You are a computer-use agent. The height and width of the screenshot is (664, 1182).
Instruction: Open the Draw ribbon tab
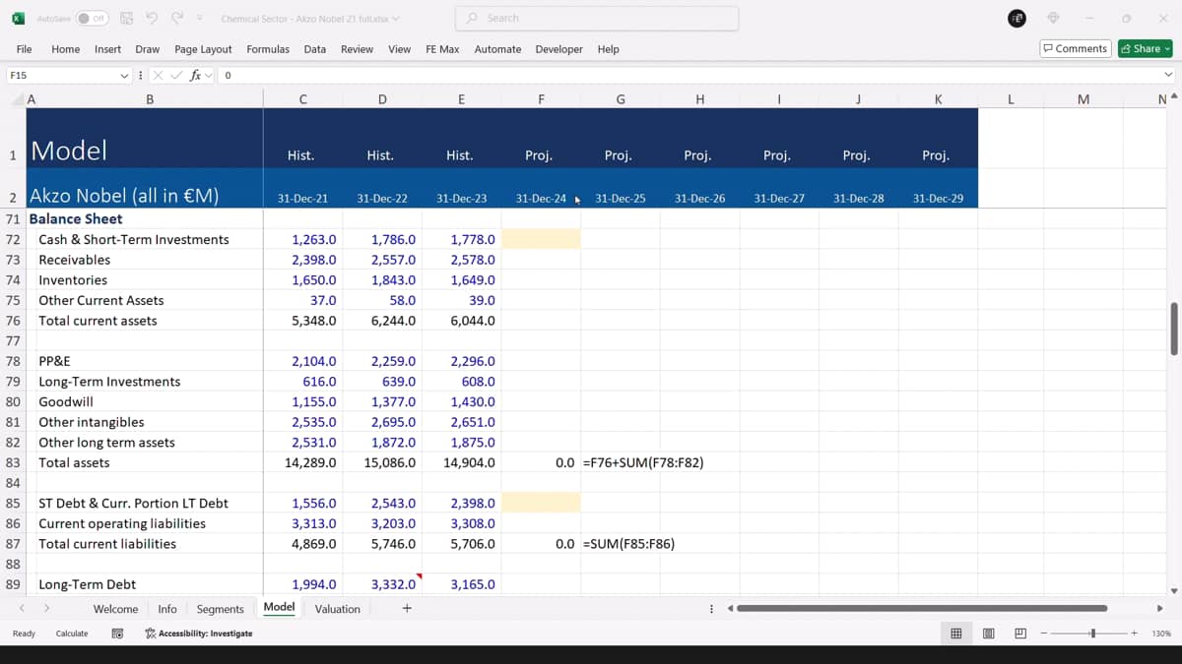click(148, 49)
